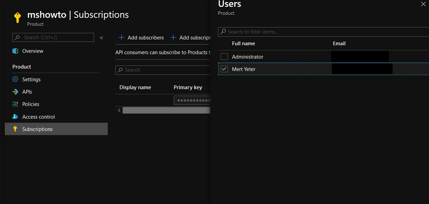Sort users by Full name column header

[x=243, y=44]
